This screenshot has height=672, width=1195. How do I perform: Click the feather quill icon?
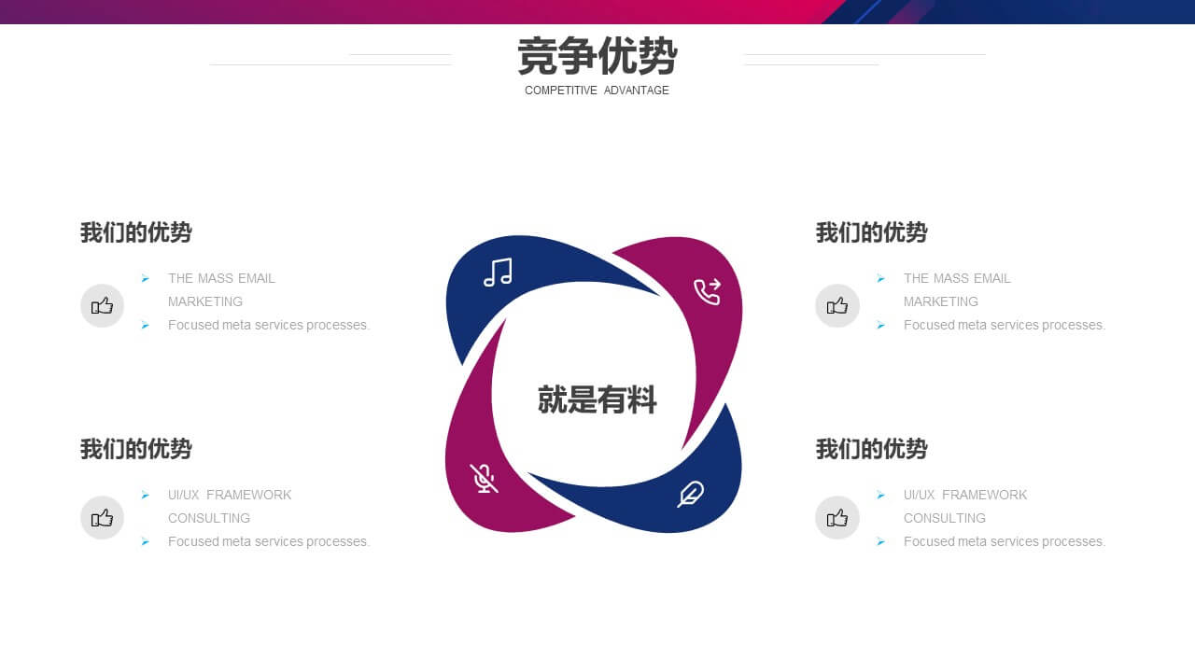(x=691, y=494)
